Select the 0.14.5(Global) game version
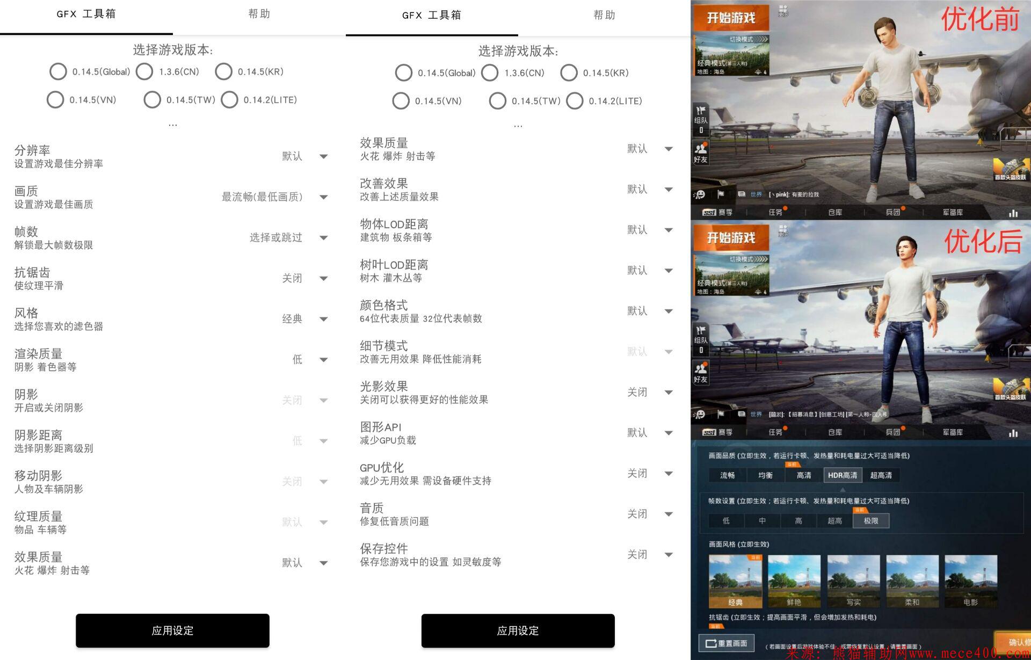This screenshot has width=1031, height=660. click(59, 71)
